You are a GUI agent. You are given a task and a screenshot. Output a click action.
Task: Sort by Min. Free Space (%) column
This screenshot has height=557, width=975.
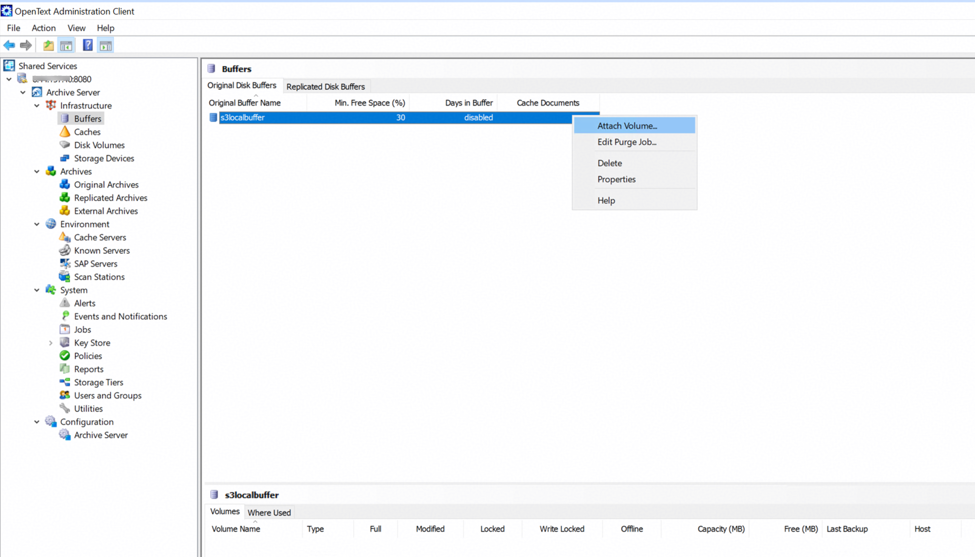pos(358,103)
